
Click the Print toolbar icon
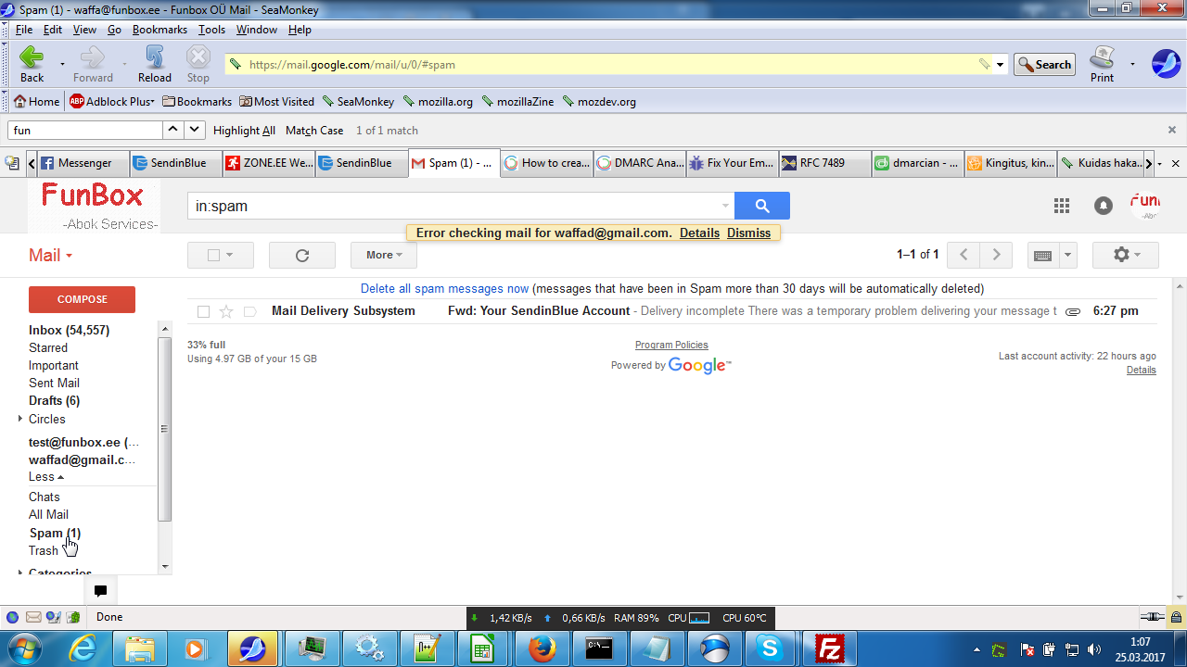click(x=1102, y=64)
